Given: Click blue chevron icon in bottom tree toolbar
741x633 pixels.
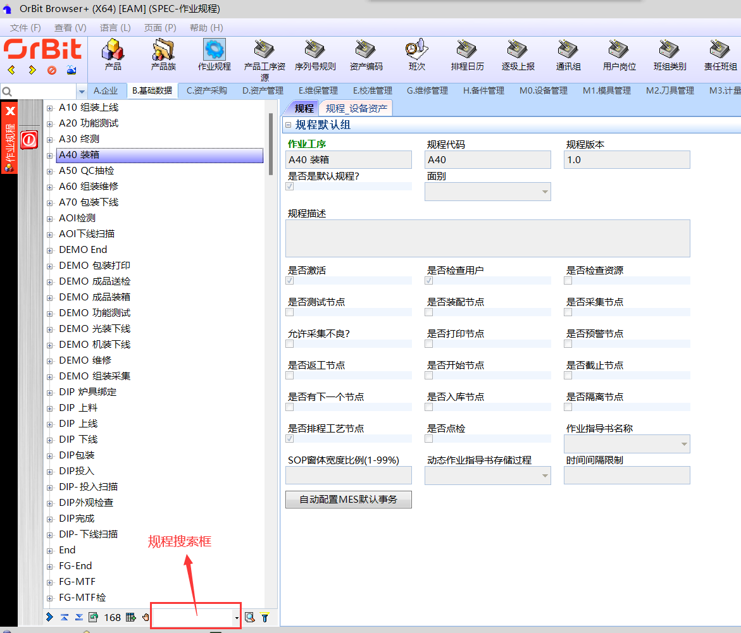Looking at the screenshot, I should point(49,617).
